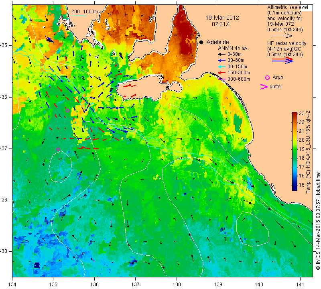Click the red-blue HF radar scale arrow
Image resolution: width=321 pixels, height=289 pixels.
tap(282, 60)
